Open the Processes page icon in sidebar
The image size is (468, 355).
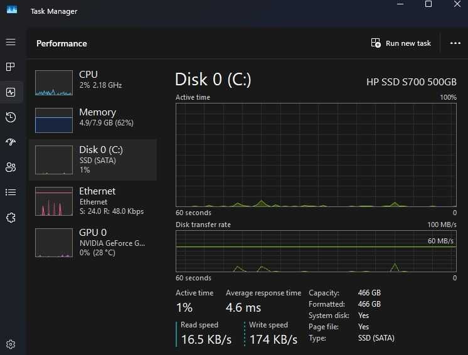coord(11,66)
